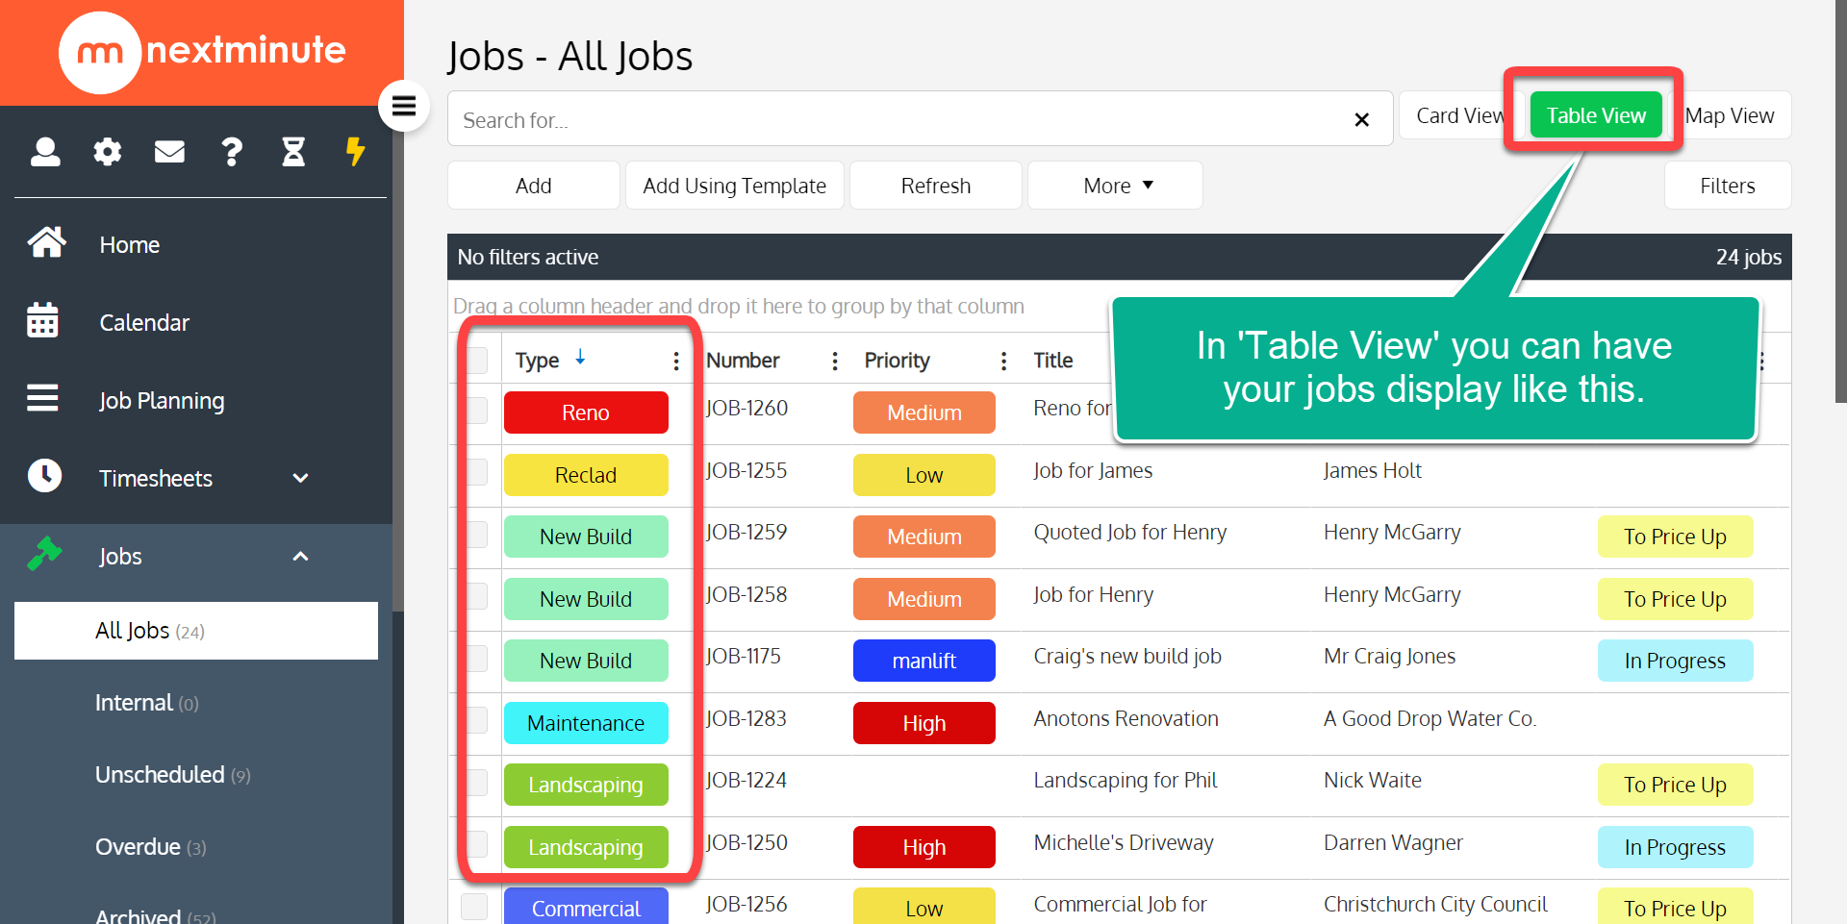This screenshot has height=924, width=1847.
Task: Click the blue manlift priority tag
Action: click(x=924, y=661)
